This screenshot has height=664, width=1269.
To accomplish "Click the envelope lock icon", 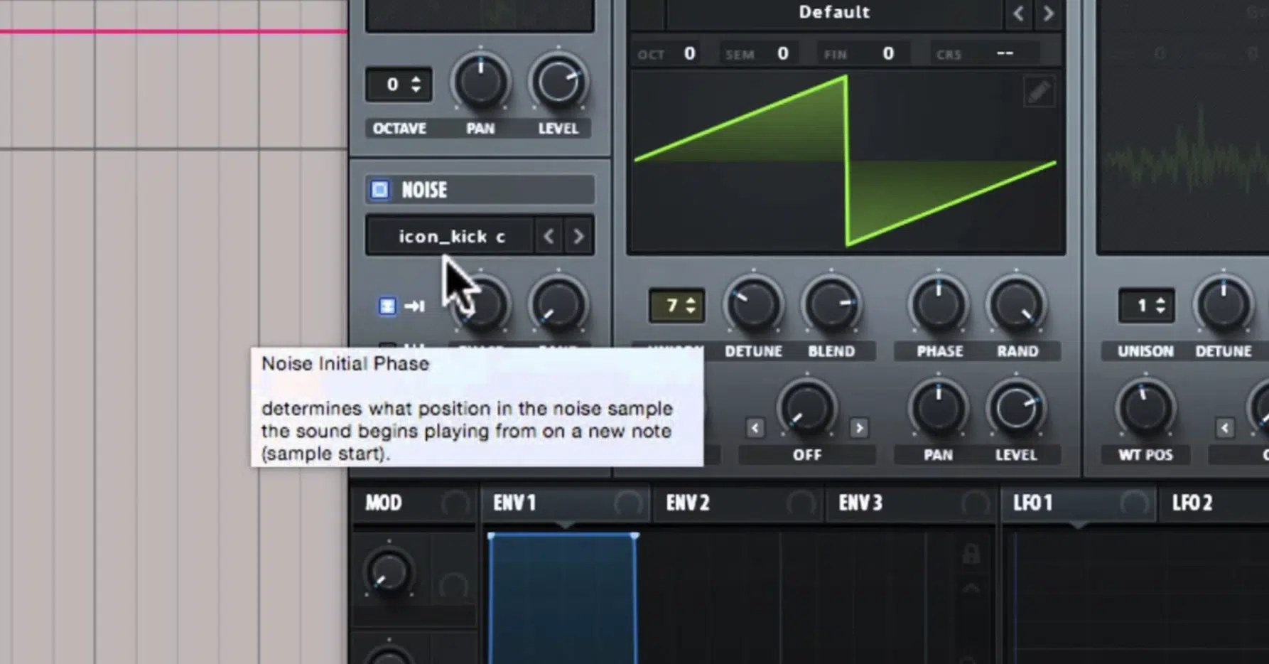I will coord(971,553).
